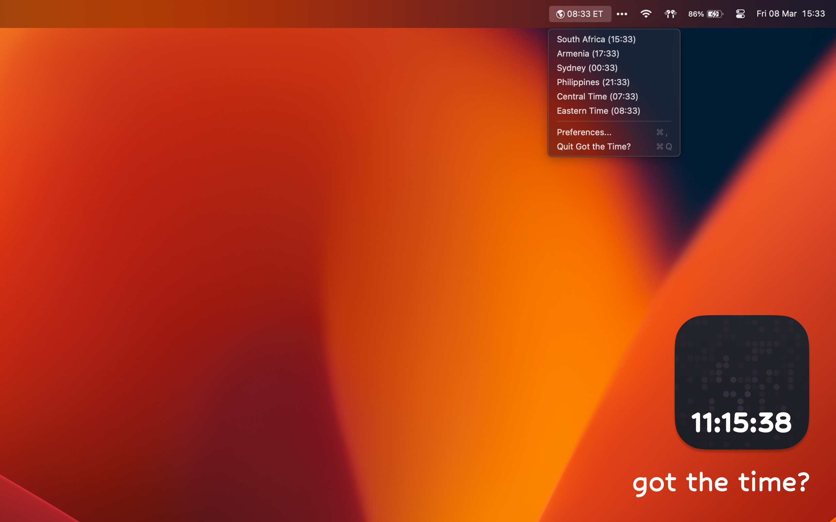Choose Quit Got the Time?
Image resolution: width=836 pixels, height=522 pixels.
pyautogui.click(x=614, y=146)
